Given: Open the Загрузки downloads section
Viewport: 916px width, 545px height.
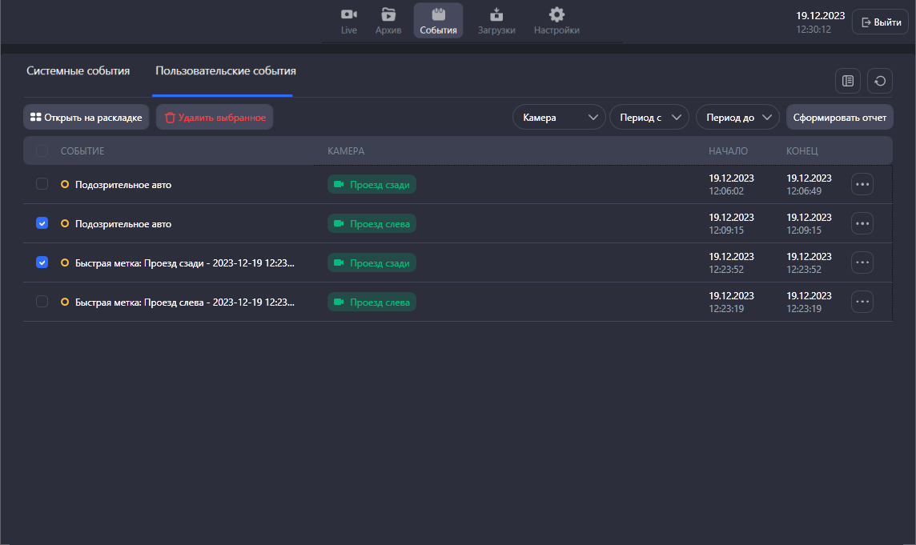Looking at the screenshot, I should pos(496,21).
